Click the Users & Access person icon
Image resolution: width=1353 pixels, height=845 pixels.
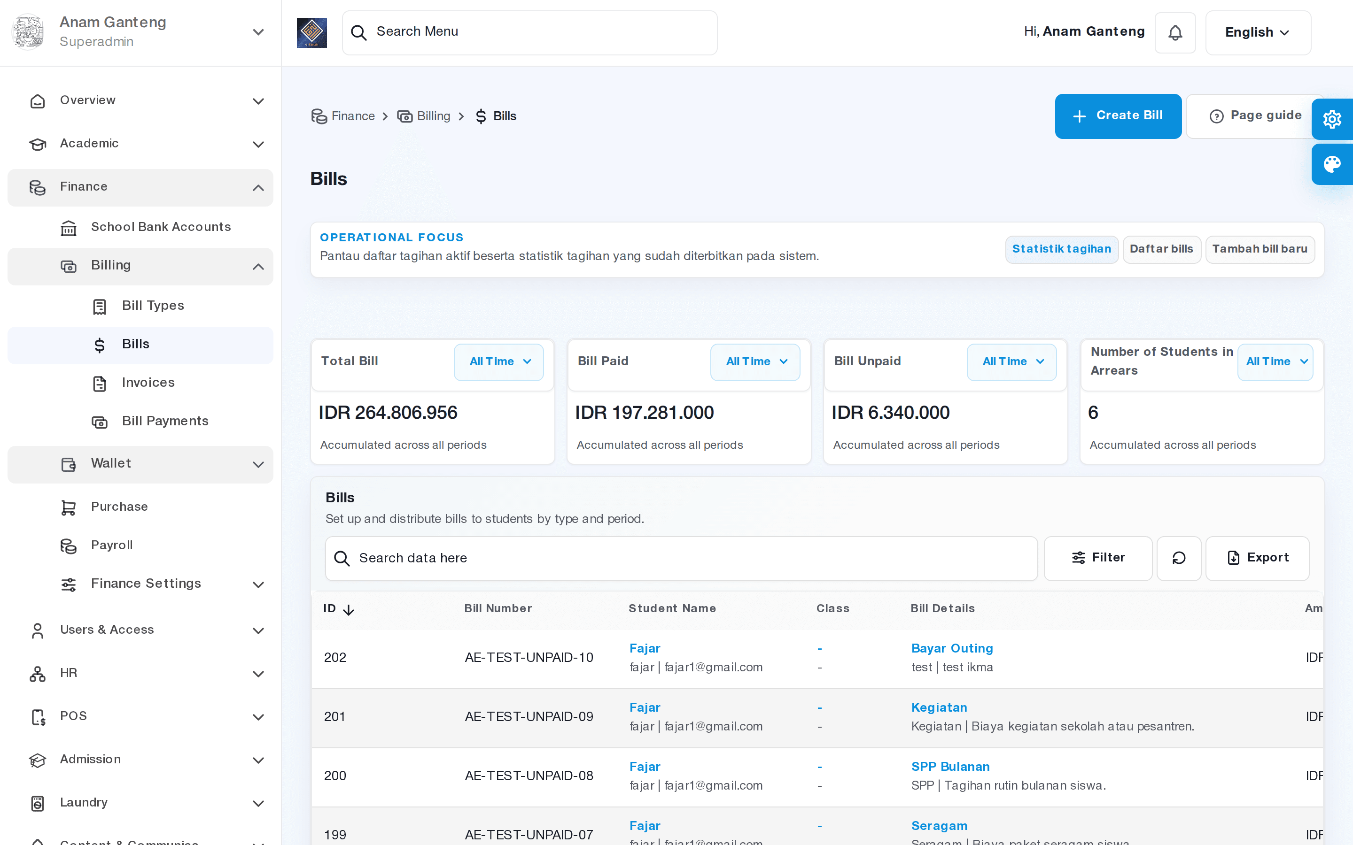click(x=38, y=630)
